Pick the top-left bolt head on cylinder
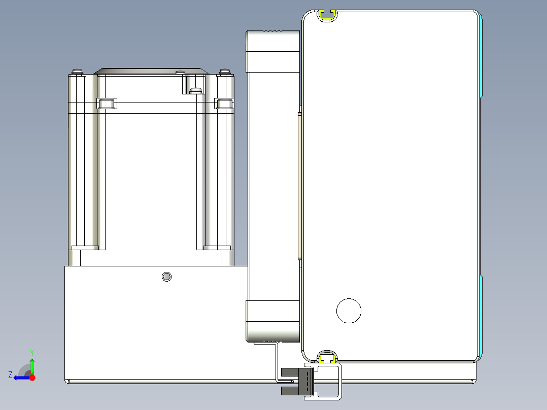The image size is (547, 410). (78, 72)
